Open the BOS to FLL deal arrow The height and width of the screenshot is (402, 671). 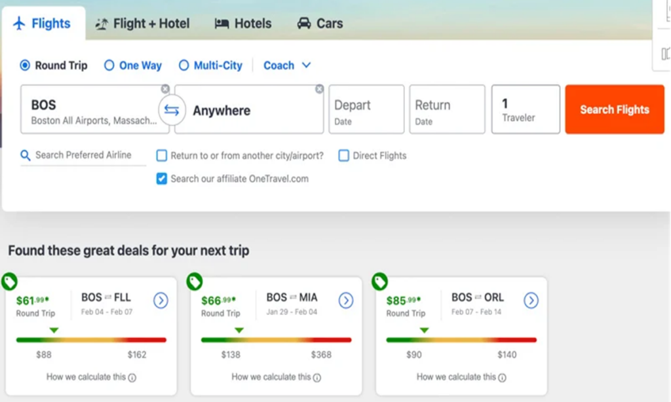(161, 301)
